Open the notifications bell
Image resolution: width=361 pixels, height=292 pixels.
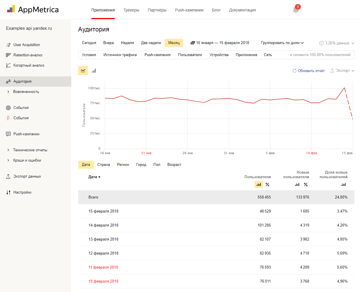(x=296, y=10)
